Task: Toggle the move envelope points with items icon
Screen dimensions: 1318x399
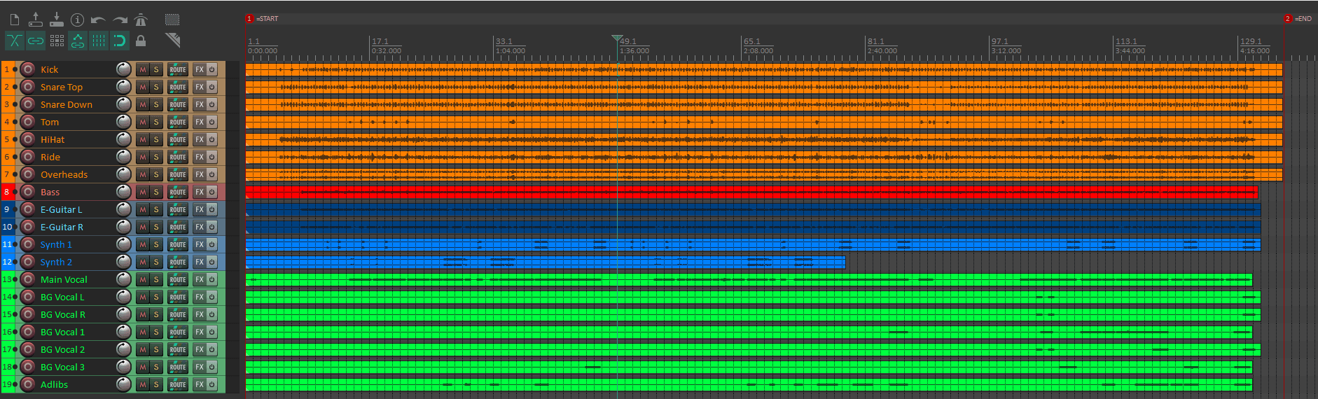Action: tap(78, 41)
